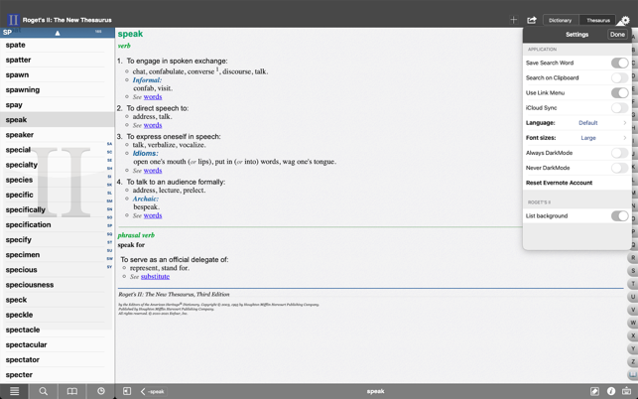Click the bottom-right drawer icon
638x399 pixels.
click(x=627, y=391)
